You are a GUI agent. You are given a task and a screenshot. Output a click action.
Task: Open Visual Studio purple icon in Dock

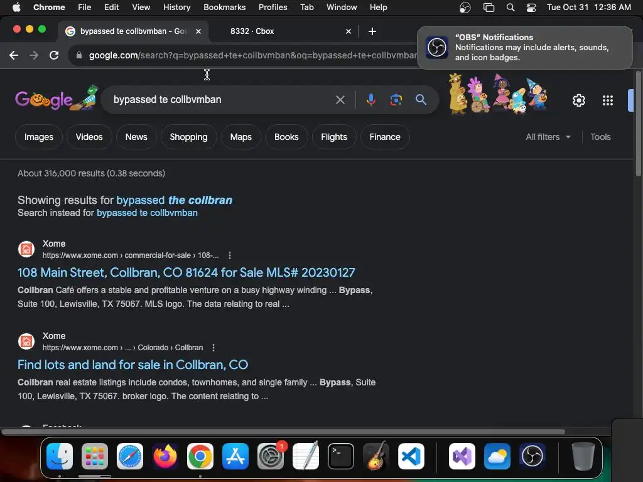(x=462, y=456)
